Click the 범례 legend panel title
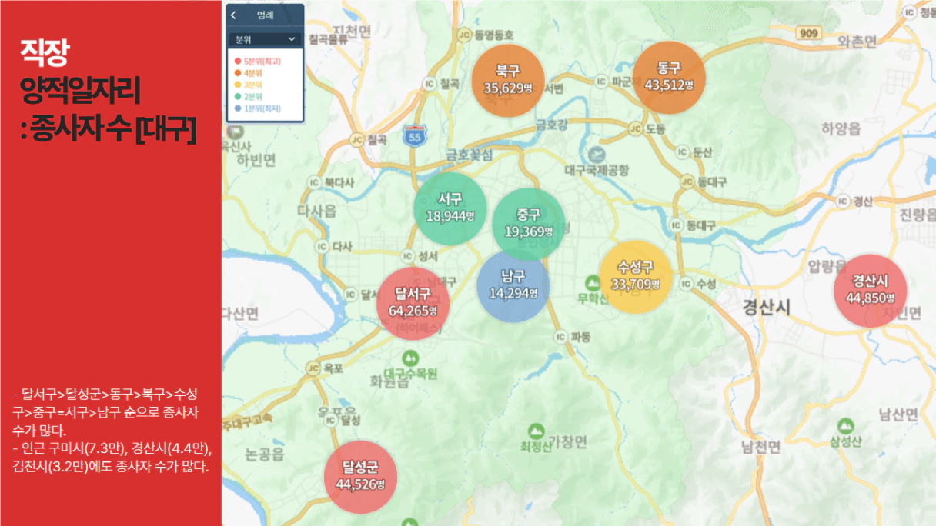 (266, 15)
